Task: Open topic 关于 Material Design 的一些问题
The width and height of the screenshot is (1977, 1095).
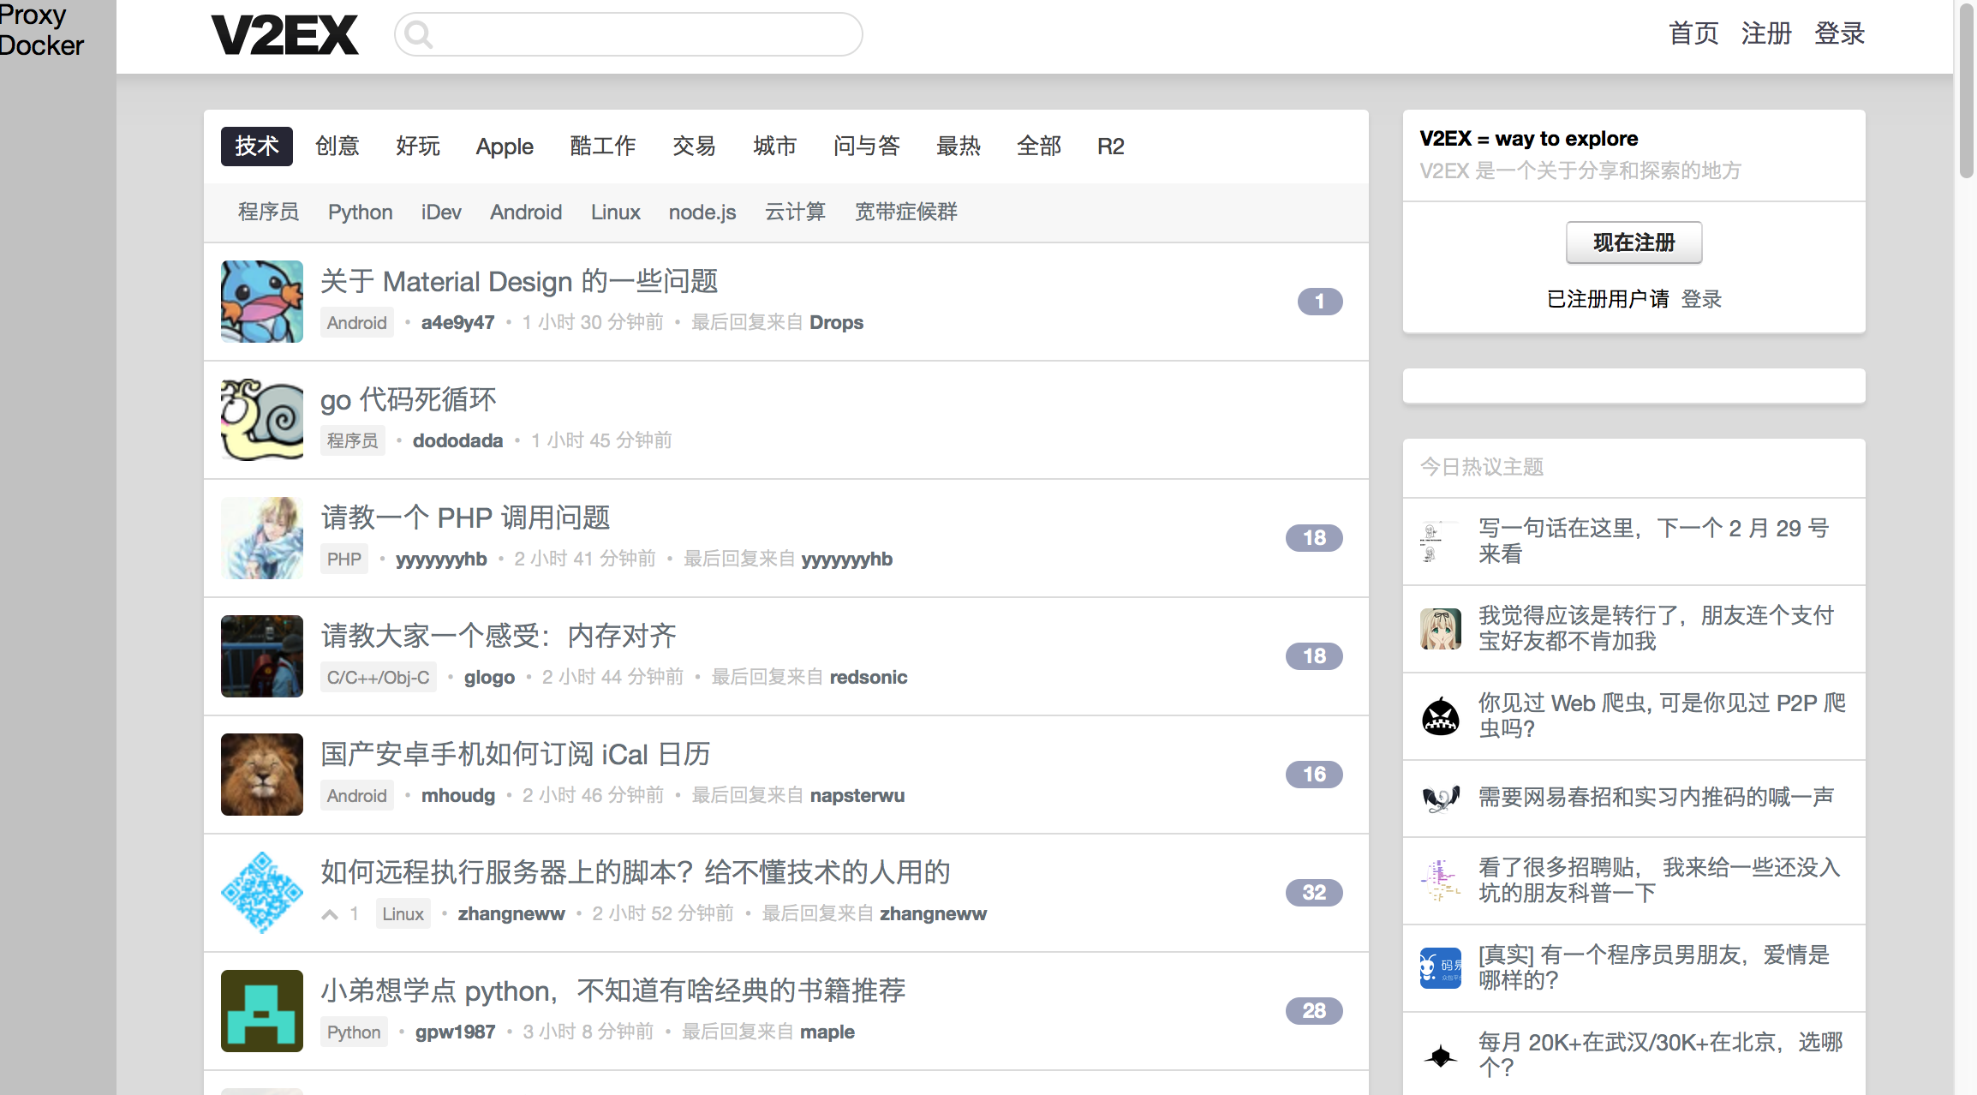Action: click(519, 281)
